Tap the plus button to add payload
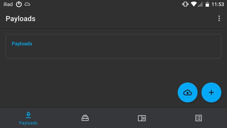This screenshot has height=128, width=227. [211, 92]
